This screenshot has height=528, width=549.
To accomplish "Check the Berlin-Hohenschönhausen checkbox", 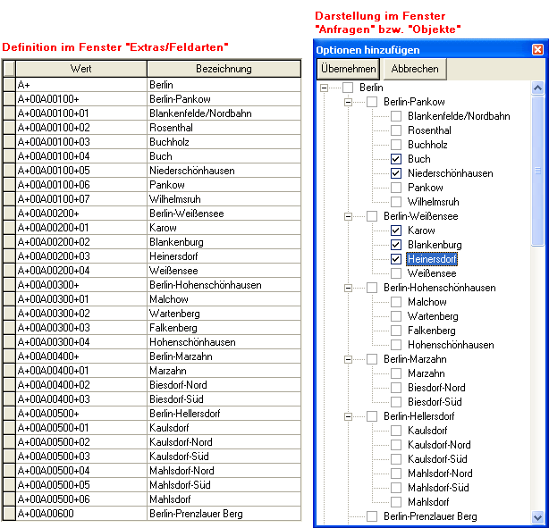I will pyautogui.click(x=372, y=288).
